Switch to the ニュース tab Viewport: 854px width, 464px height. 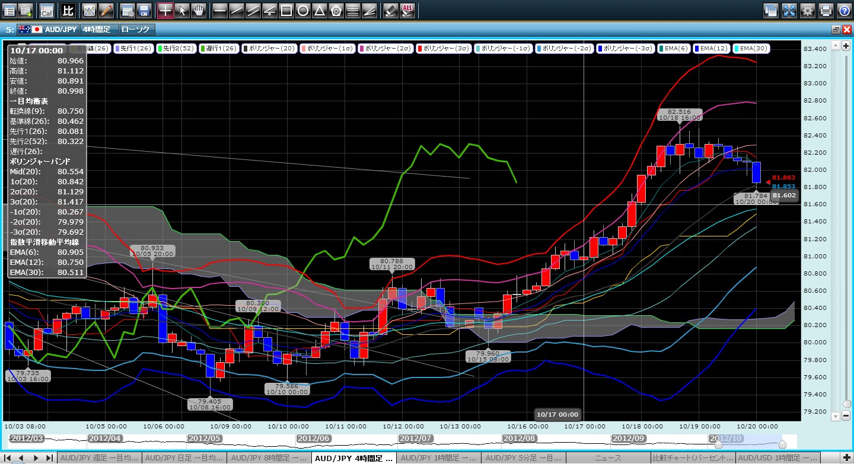[608, 458]
